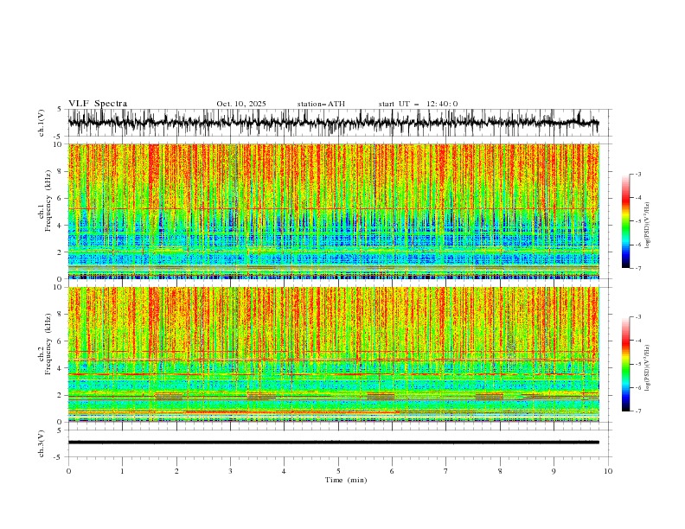This screenshot has height=529, width=685.
Task: Click the '9' tick on the time axis
Action: (x=554, y=471)
